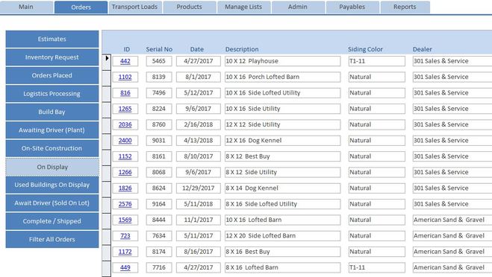Viewport: 492px width, 277px height.
Task: Follow the order ID 1569 link
Action: click(x=125, y=220)
